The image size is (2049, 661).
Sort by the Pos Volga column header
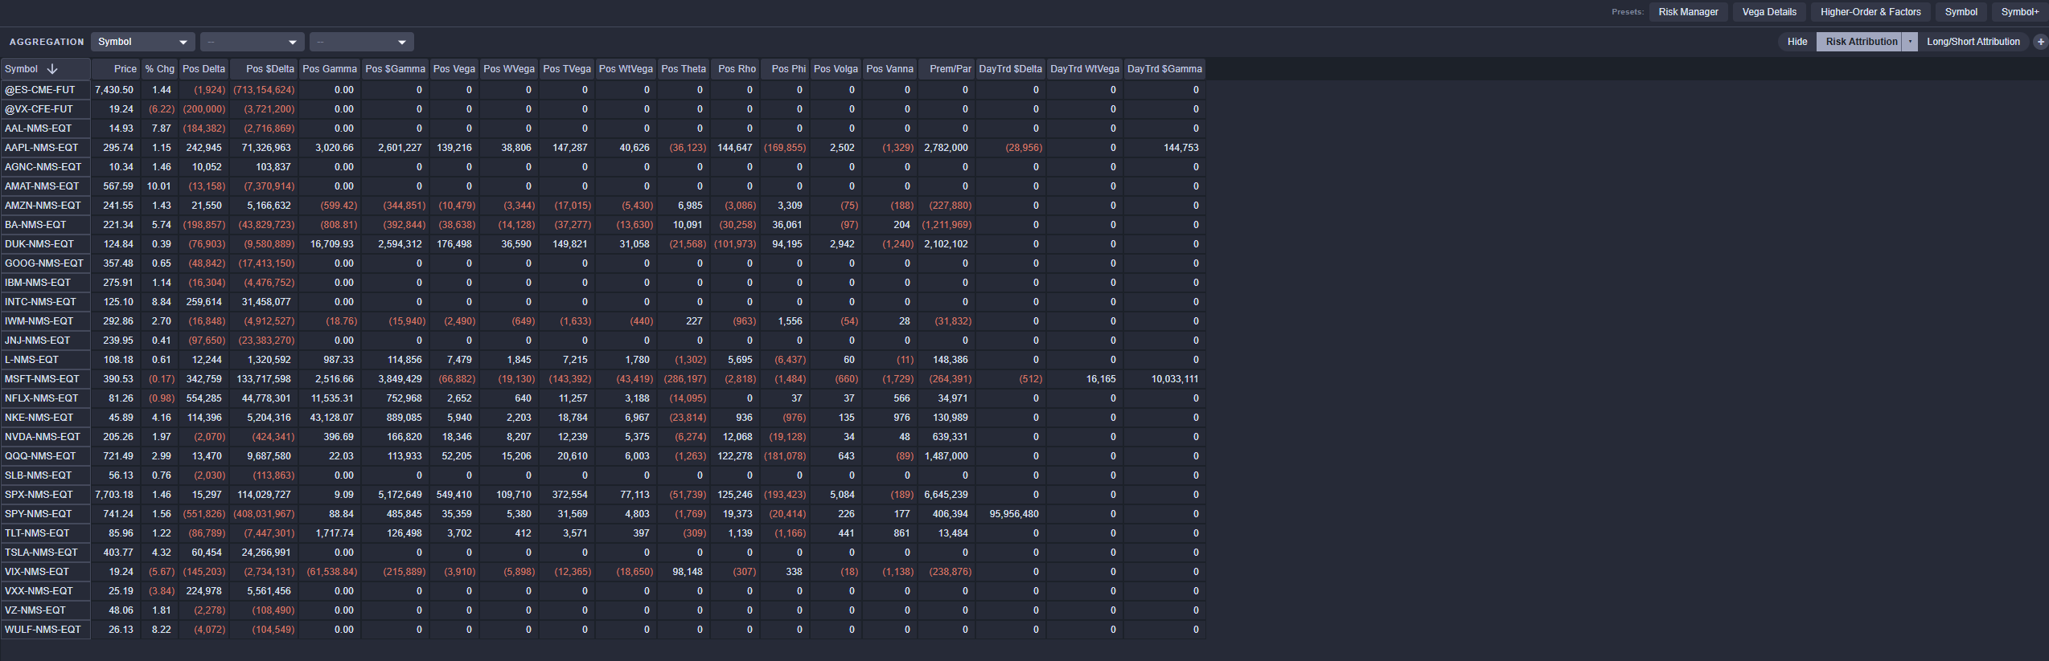(x=836, y=69)
